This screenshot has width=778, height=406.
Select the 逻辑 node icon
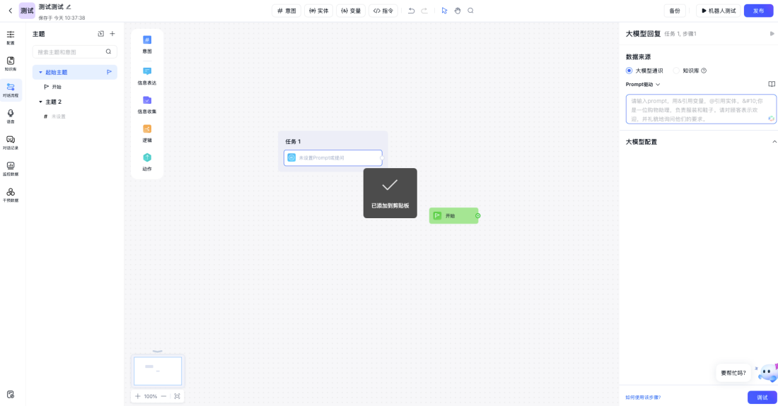(x=147, y=129)
